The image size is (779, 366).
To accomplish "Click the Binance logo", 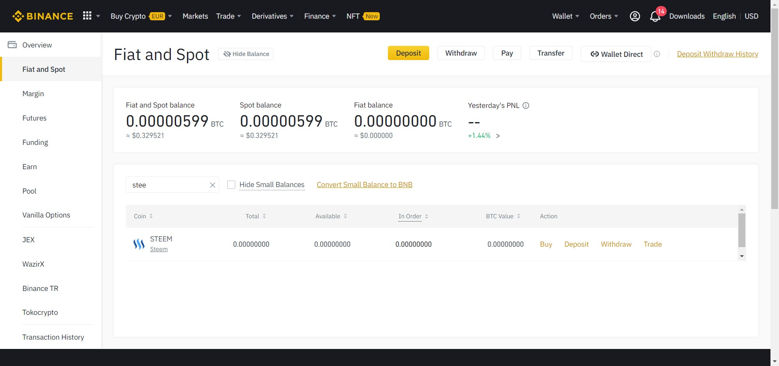I will [43, 16].
